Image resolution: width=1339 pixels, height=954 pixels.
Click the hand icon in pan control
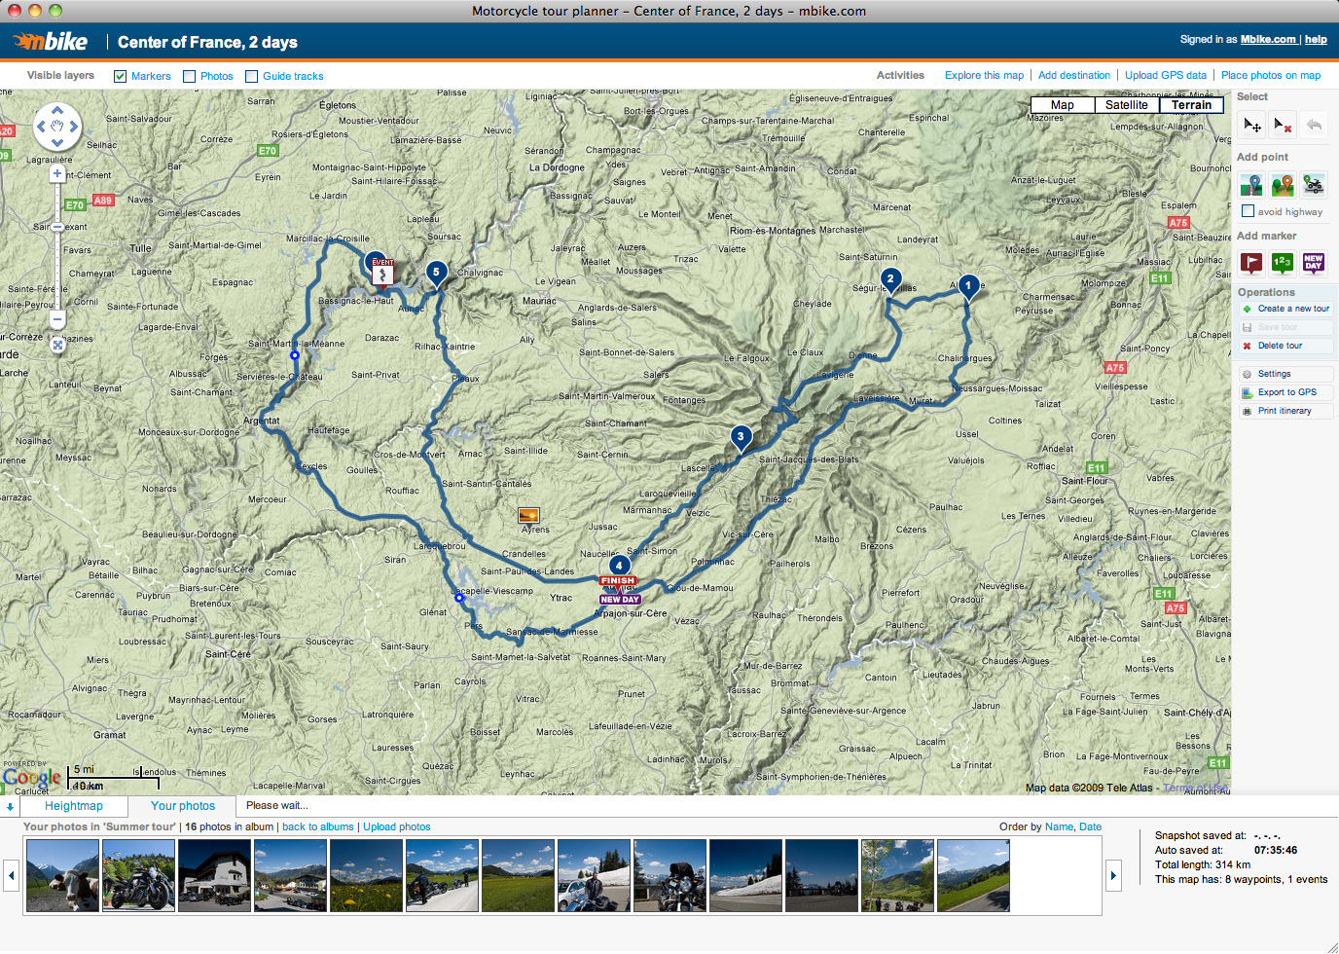tap(57, 126)
